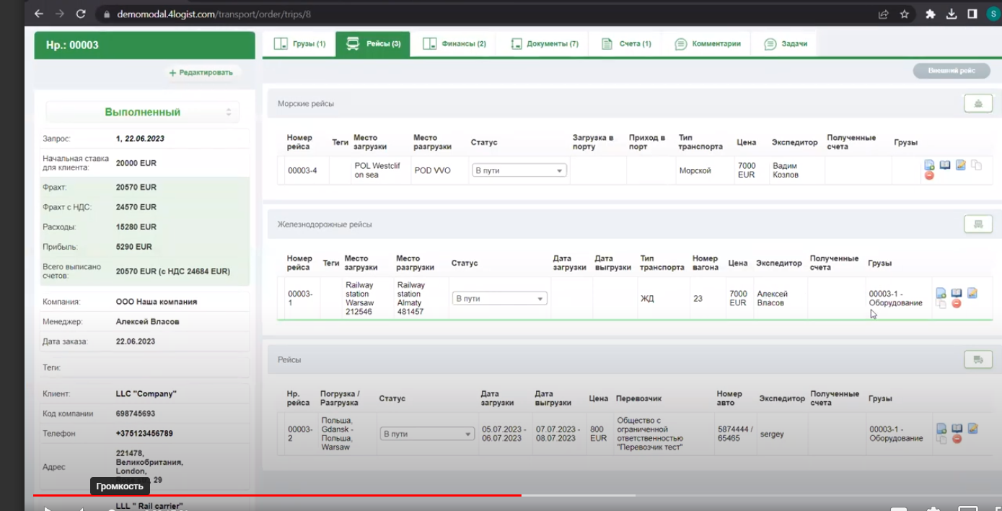
Task: Toggle the browser side panel
Action: click(972, 14)
